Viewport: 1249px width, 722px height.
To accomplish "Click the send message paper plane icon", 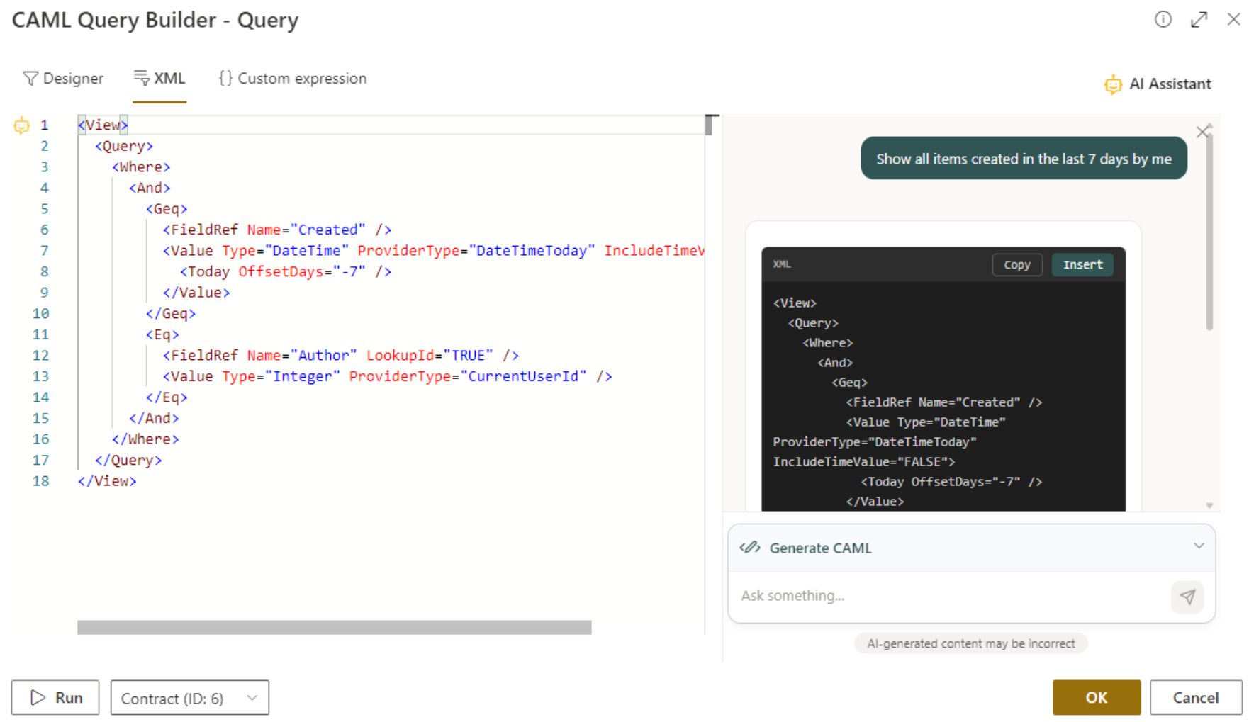I will [1187, 597].
